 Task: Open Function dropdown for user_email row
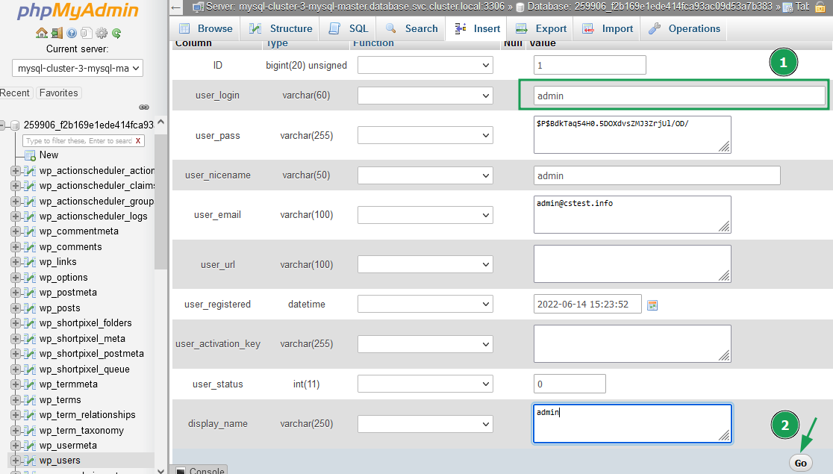pyautogui.click(x=425, y=215)
